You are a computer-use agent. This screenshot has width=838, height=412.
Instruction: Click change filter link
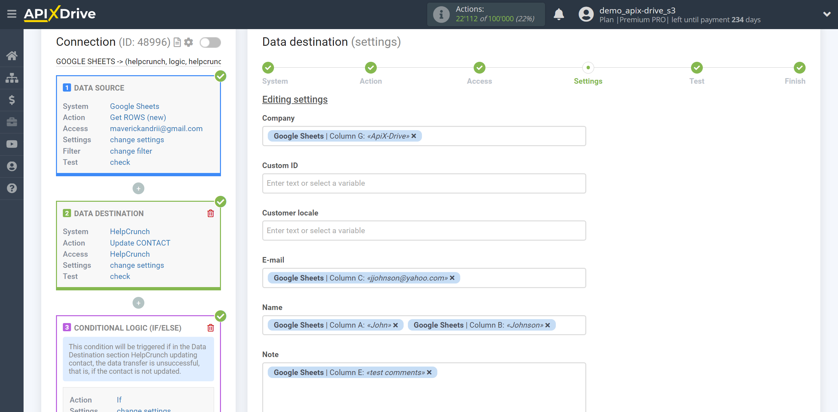point(131,151)
